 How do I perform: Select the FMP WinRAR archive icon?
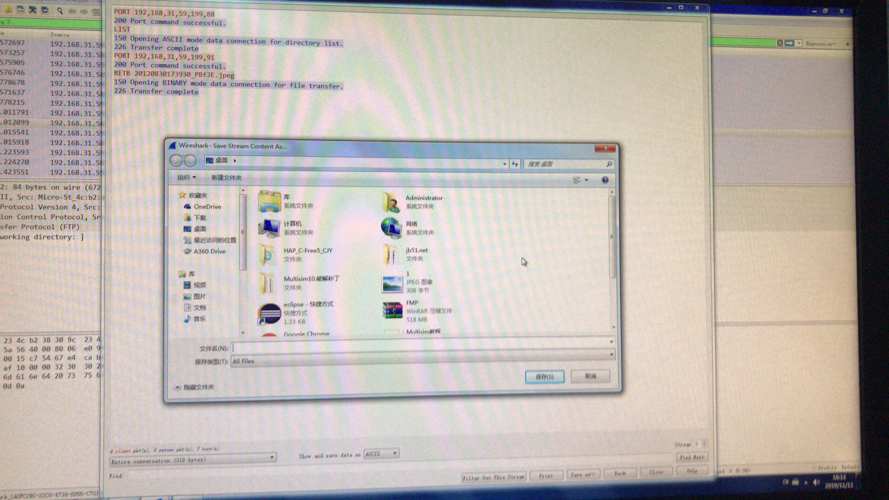392,311
